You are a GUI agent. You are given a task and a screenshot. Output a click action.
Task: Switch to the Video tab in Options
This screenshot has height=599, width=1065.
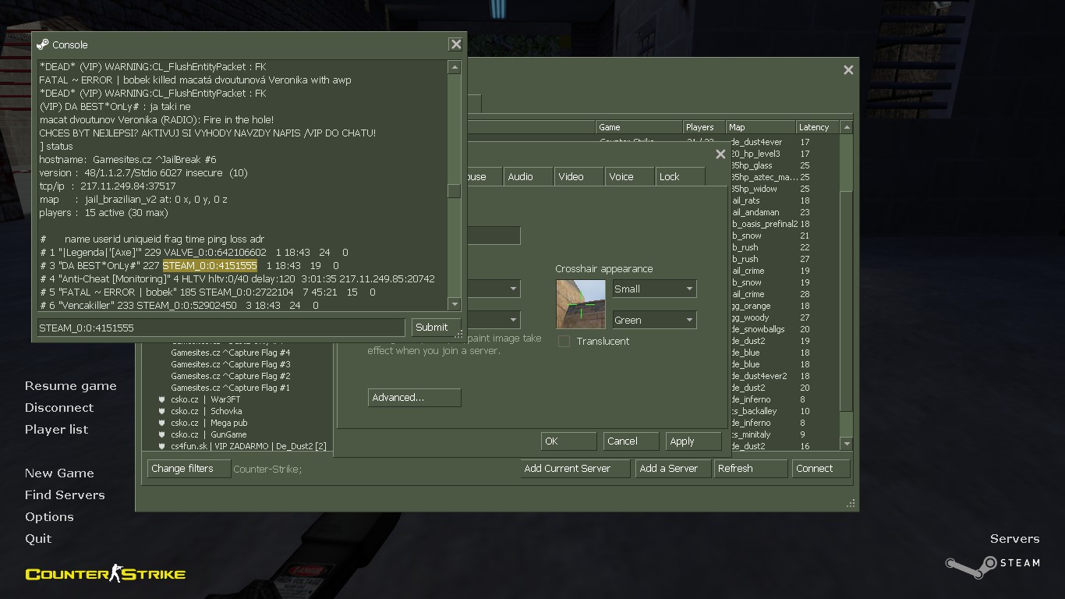(578, 177)
